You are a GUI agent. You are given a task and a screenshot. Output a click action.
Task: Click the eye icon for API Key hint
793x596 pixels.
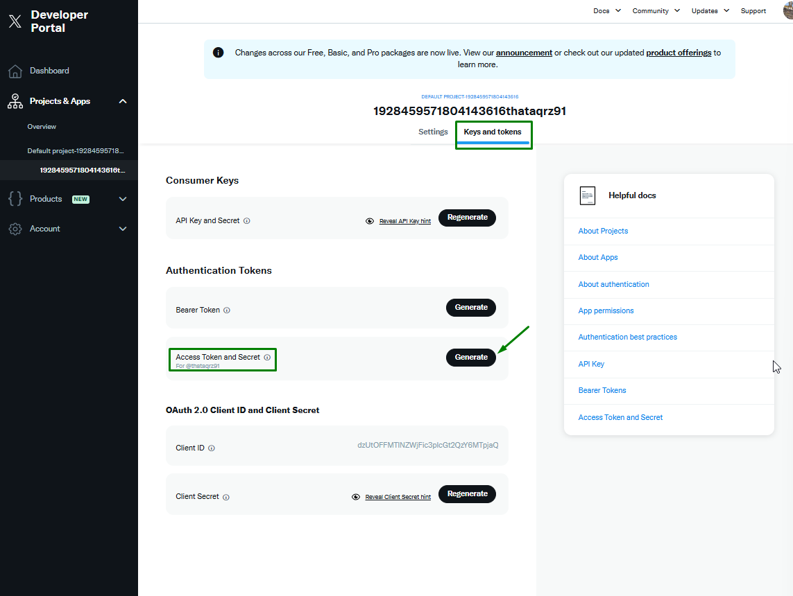pyautogui.click(x=370, y=221)
